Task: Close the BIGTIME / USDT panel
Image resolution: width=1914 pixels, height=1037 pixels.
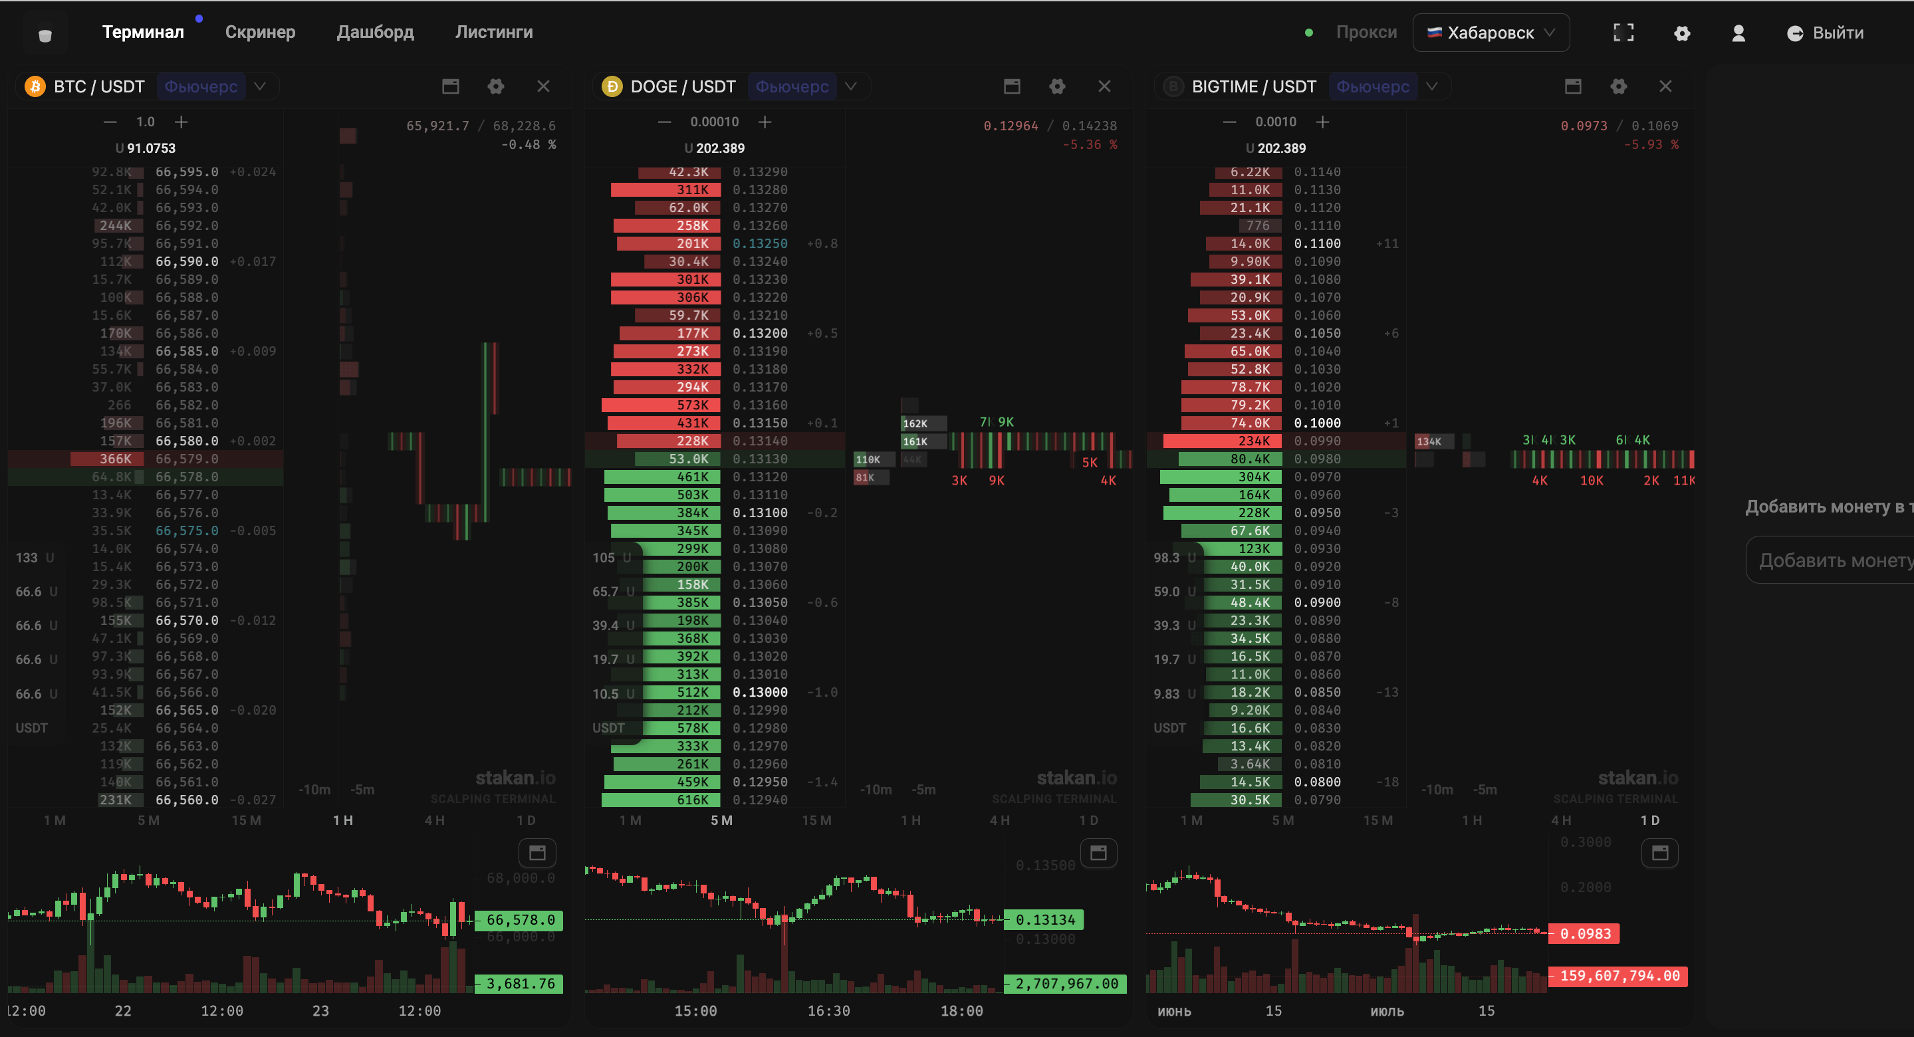Action: click(1666, 86)
